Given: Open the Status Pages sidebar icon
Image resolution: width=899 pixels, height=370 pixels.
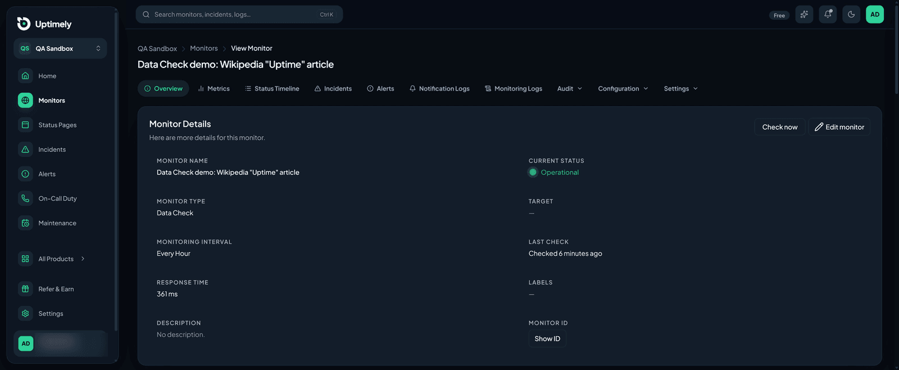Looking at the screenshot, I should tap(25, 125).
